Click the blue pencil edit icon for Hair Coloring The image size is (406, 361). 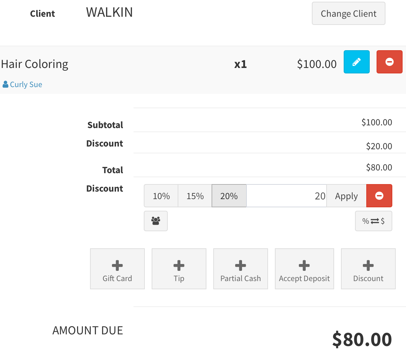(356, 62)
